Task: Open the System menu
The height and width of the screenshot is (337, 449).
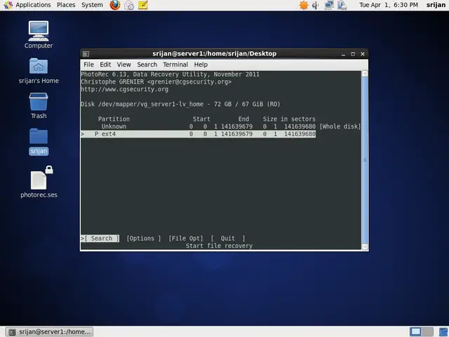Action: coord(92,5)
